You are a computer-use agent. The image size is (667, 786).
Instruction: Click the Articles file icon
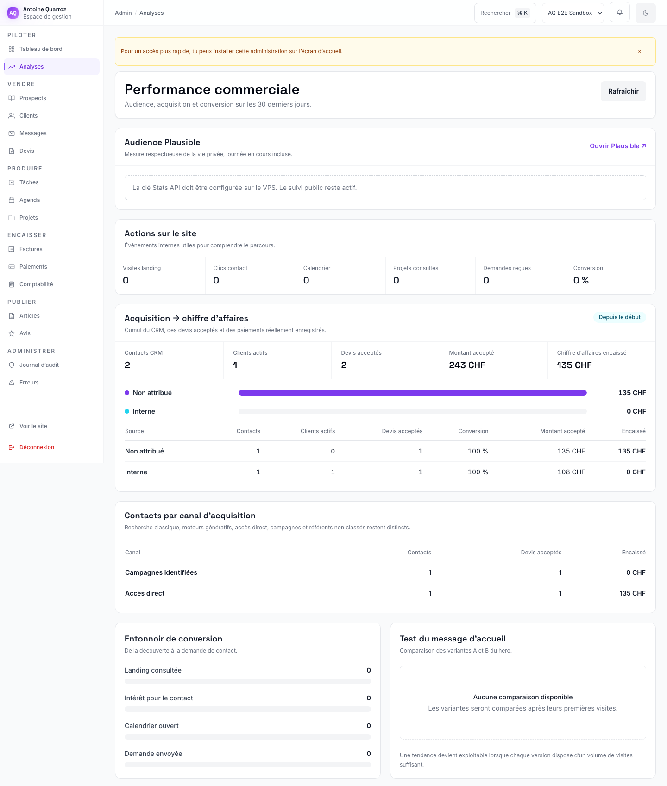click(12, 316)
